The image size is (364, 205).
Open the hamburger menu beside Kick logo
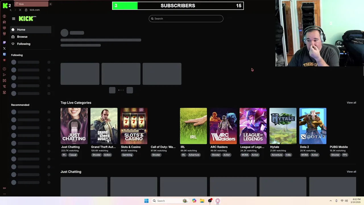[x=13, y=19]
